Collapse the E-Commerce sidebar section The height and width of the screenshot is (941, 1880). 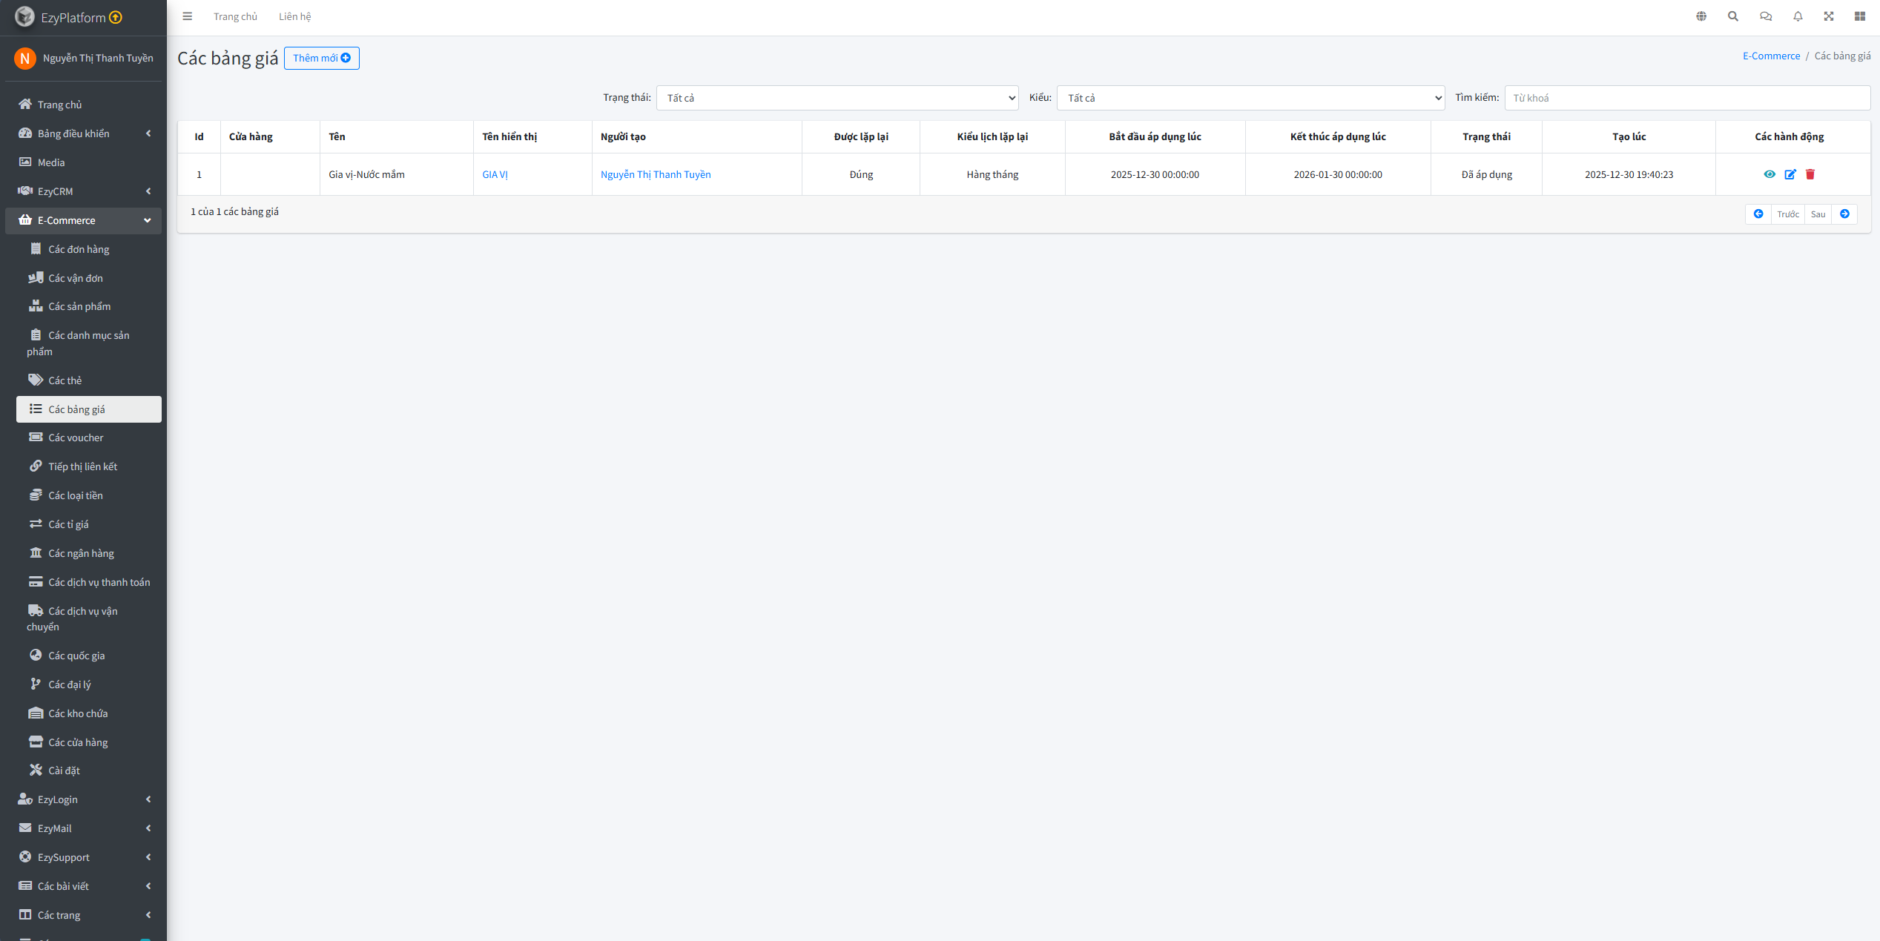pos(83,220)
